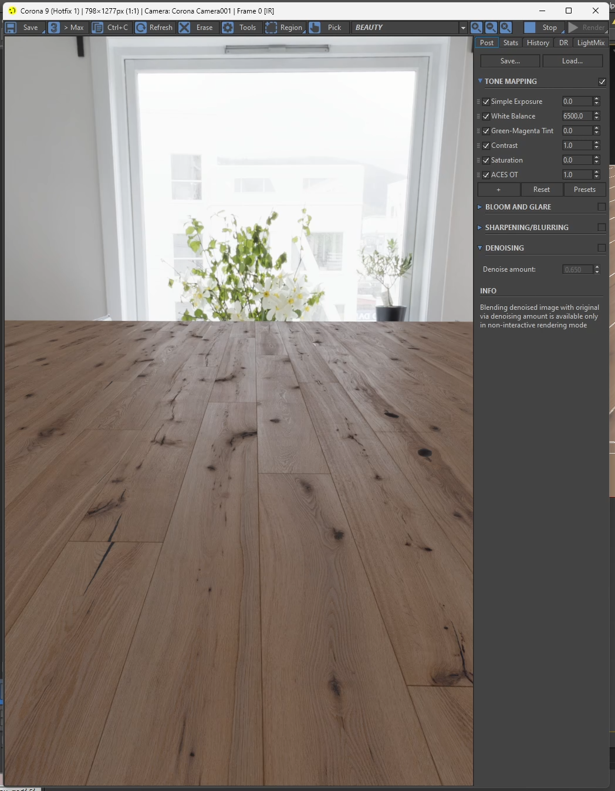The image size is (615, 791).
Task: Open the History tab
Action: (538, 42)
